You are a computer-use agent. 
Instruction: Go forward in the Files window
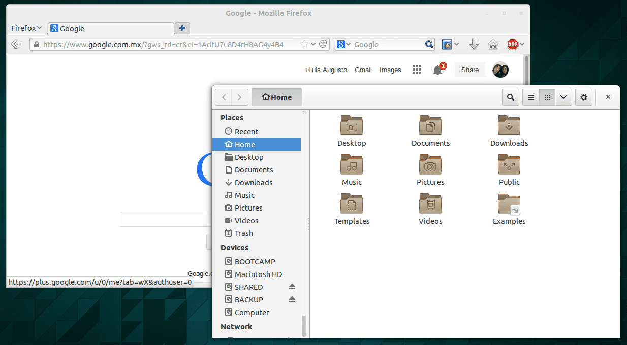(240, 97)
